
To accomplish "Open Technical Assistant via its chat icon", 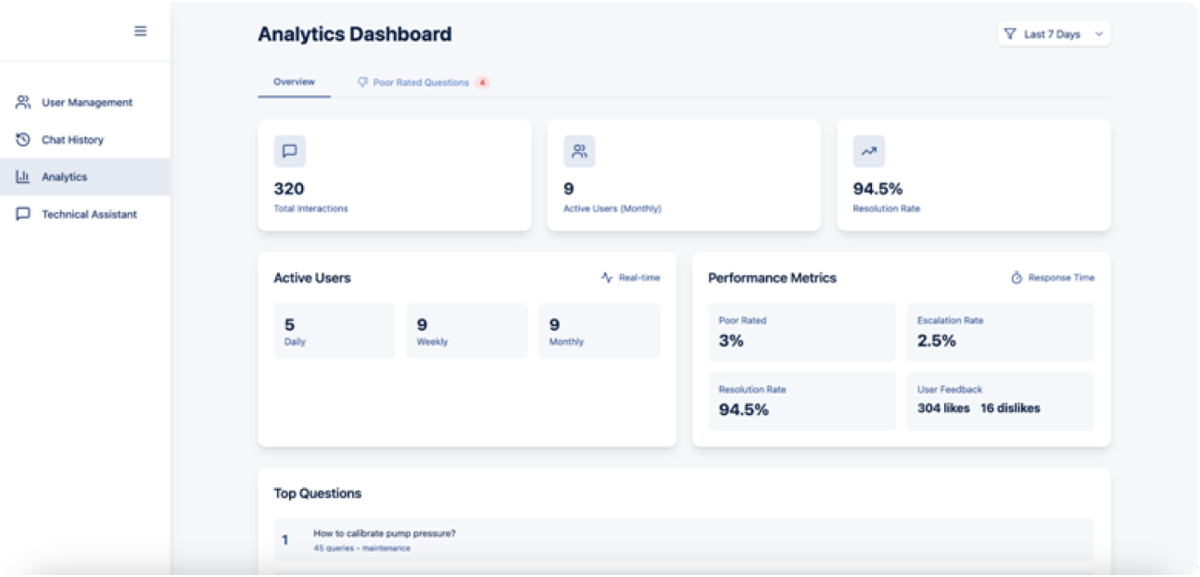I will pos(21,214).
